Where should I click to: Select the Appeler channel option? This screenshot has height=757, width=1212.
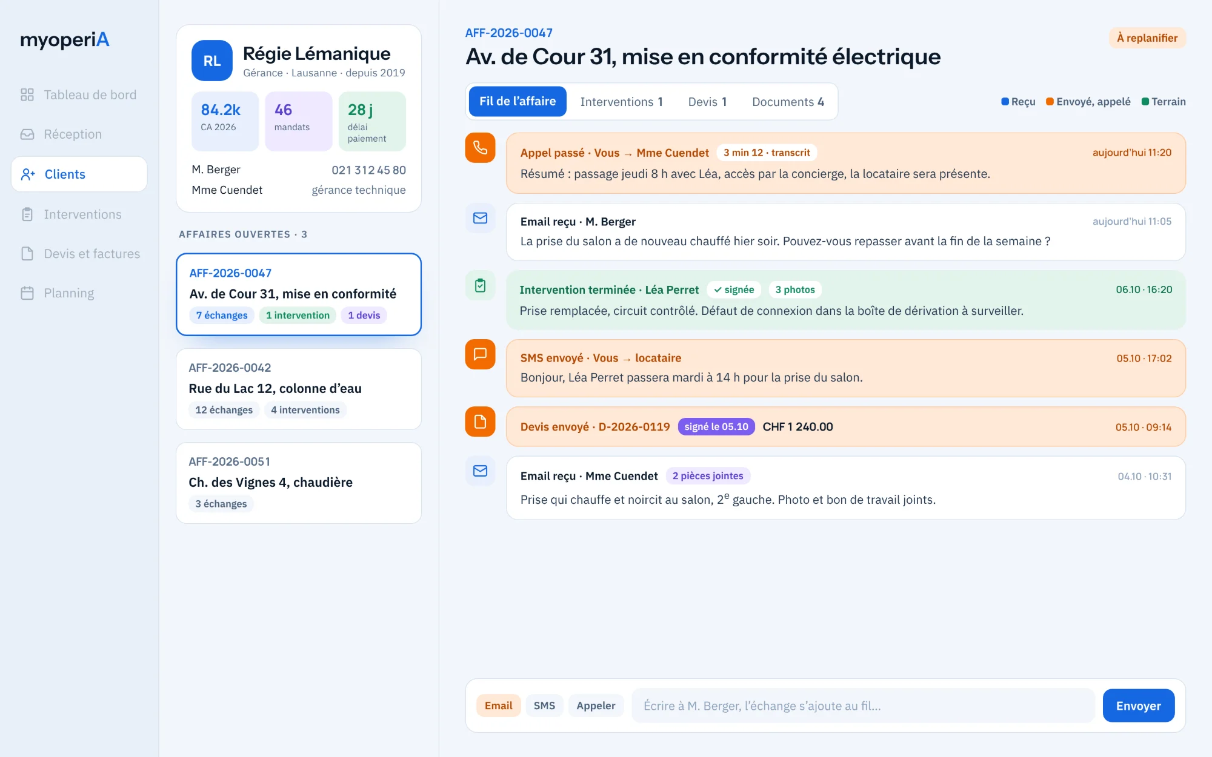click(596, 706)
